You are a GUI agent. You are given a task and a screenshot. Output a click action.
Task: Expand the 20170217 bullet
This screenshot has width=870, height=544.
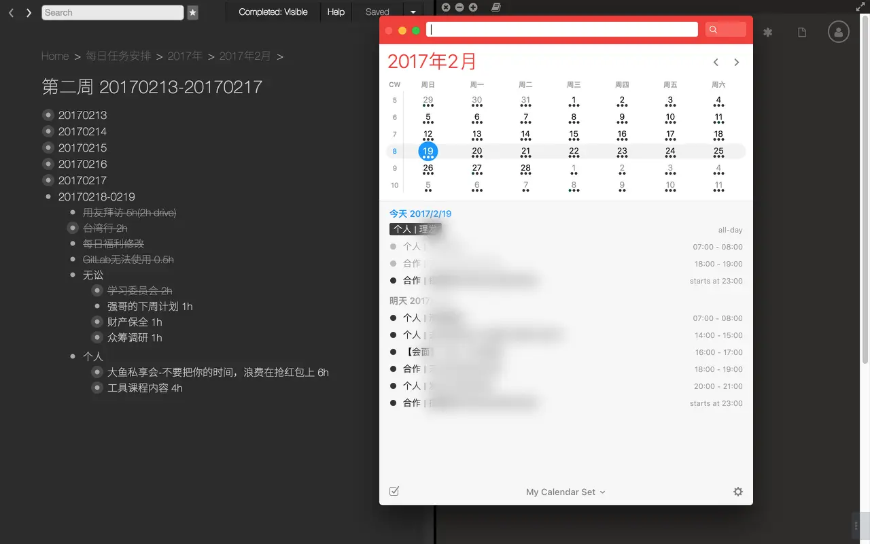[x=48, y=180]
